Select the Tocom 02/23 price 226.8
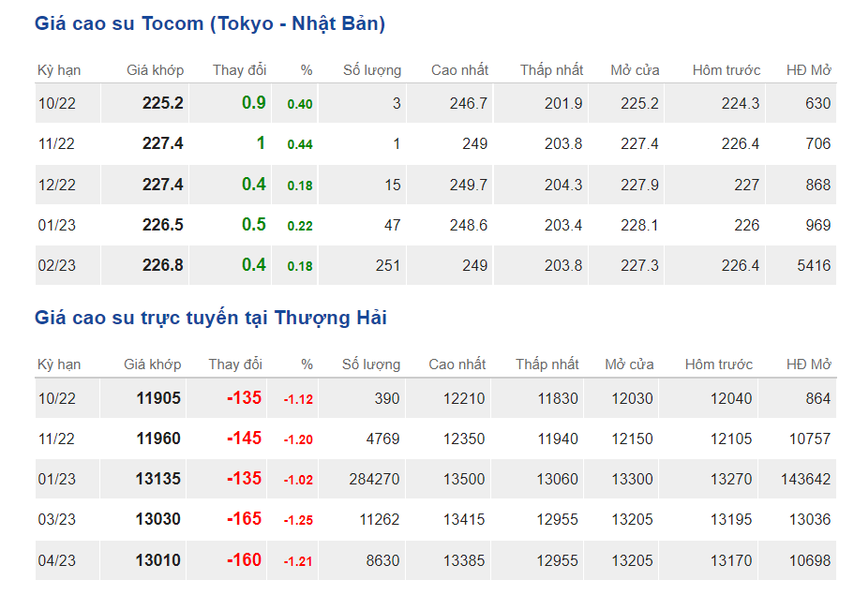Screen dimensions: 854x595 click(163, 265)
